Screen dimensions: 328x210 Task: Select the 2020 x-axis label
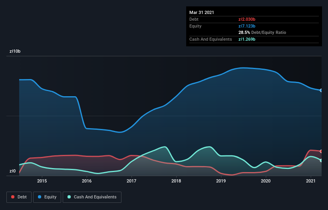click(x=266, y=181)
